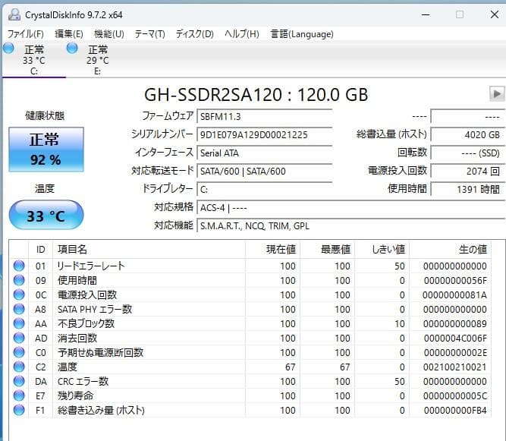Viewport: 506px width, 441px height.
Task: Click the 33 °C temperature button
Action: [x=46, y=215]
